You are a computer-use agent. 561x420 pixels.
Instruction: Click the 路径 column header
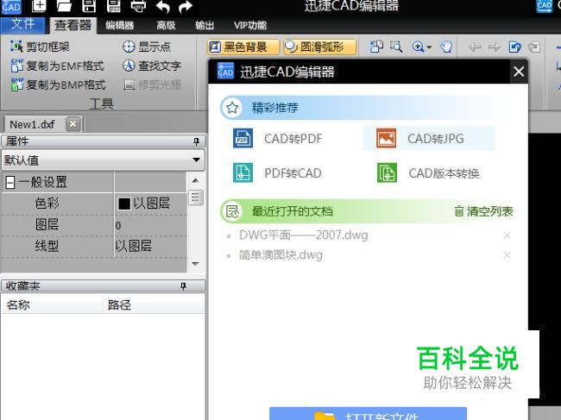(x=154, y=305)
